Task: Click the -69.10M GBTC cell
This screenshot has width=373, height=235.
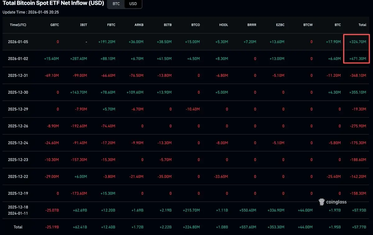Action: 52,75
